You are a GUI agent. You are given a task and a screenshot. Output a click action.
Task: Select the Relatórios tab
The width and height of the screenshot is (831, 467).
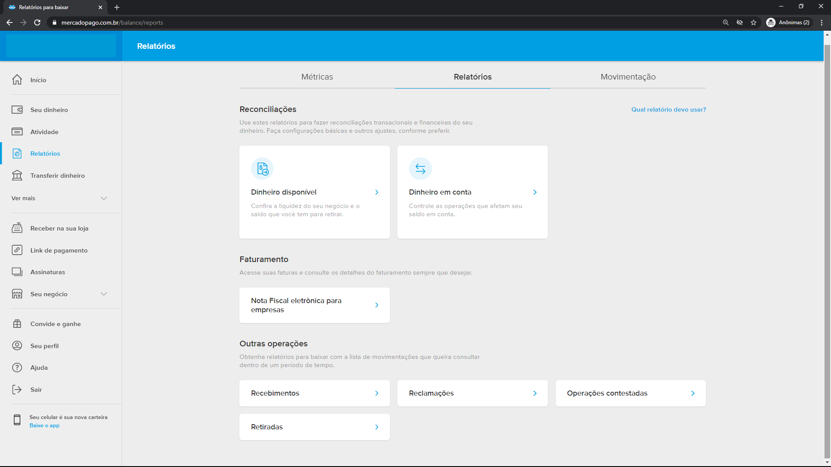coord(473,77)
